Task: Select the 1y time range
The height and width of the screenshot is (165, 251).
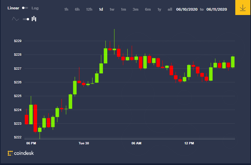Action: tap(159, 9)
